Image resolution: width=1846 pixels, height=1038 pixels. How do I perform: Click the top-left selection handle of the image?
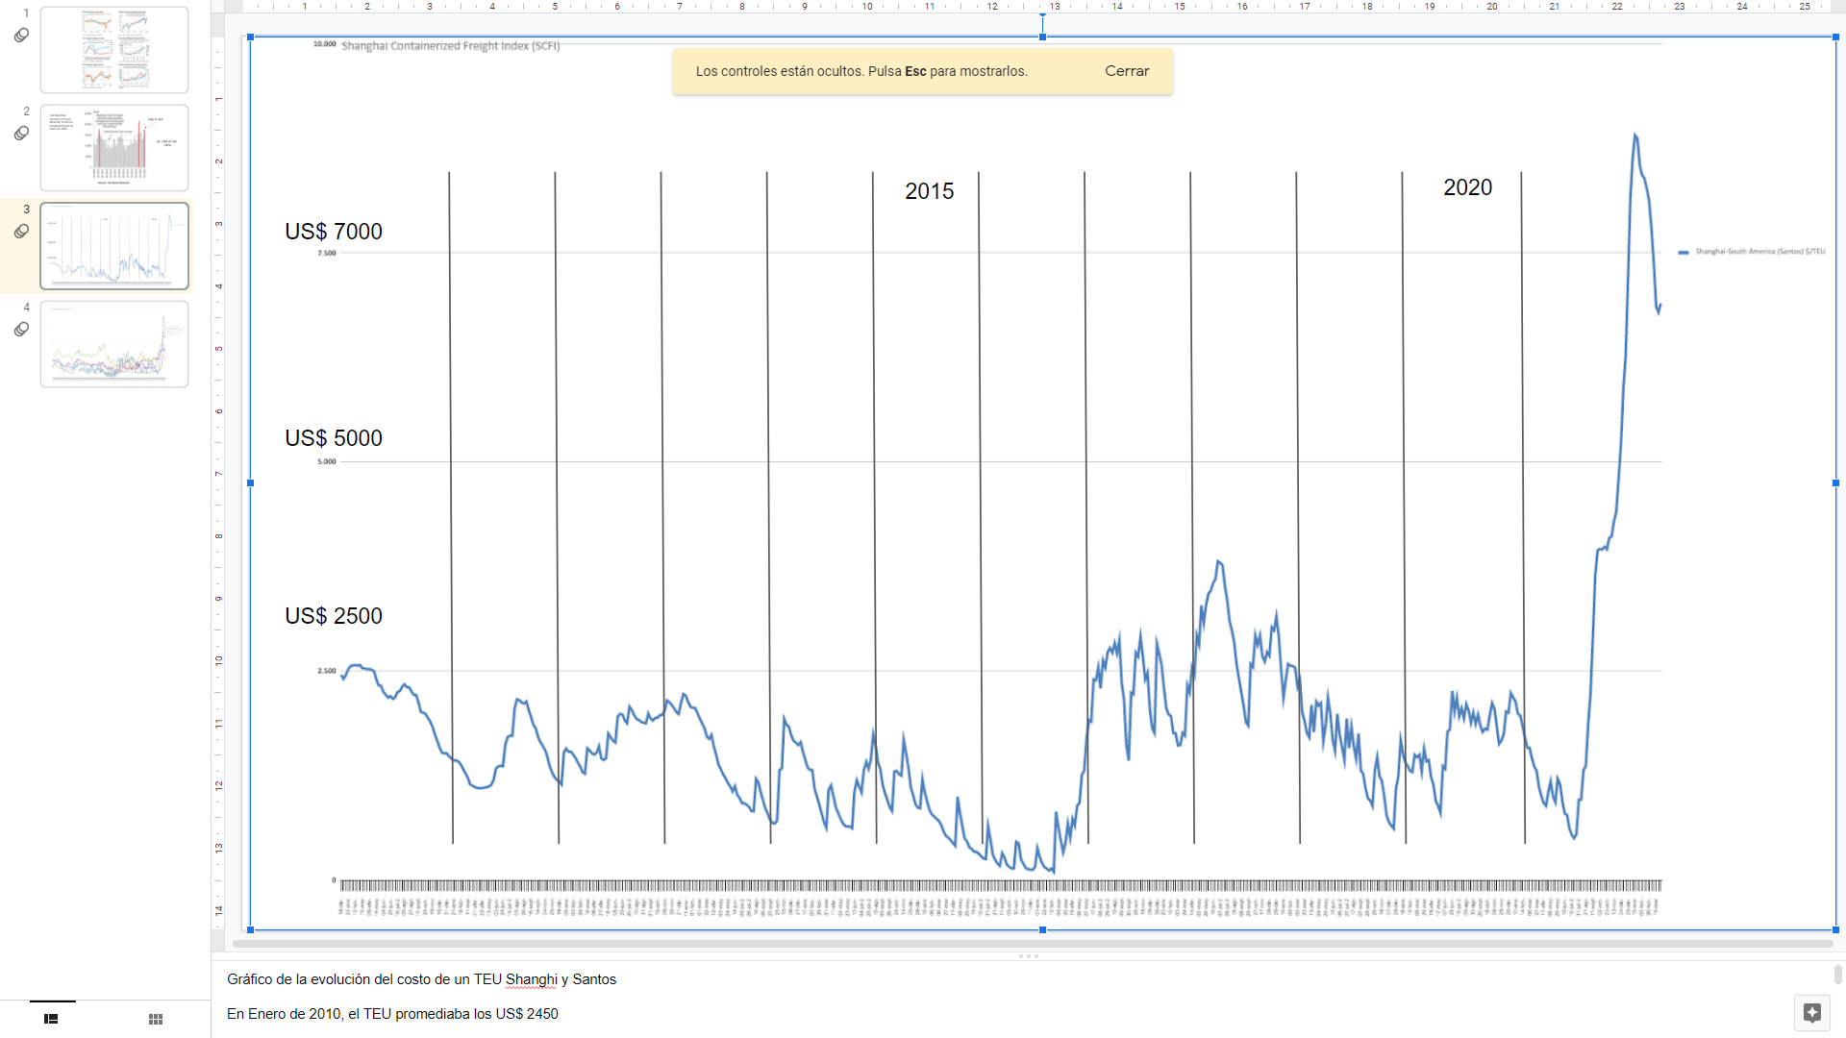[x=251, y=37]
